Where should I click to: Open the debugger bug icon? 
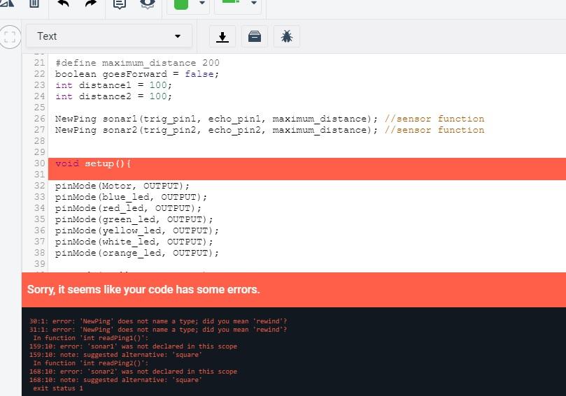(x=287, y=36)
